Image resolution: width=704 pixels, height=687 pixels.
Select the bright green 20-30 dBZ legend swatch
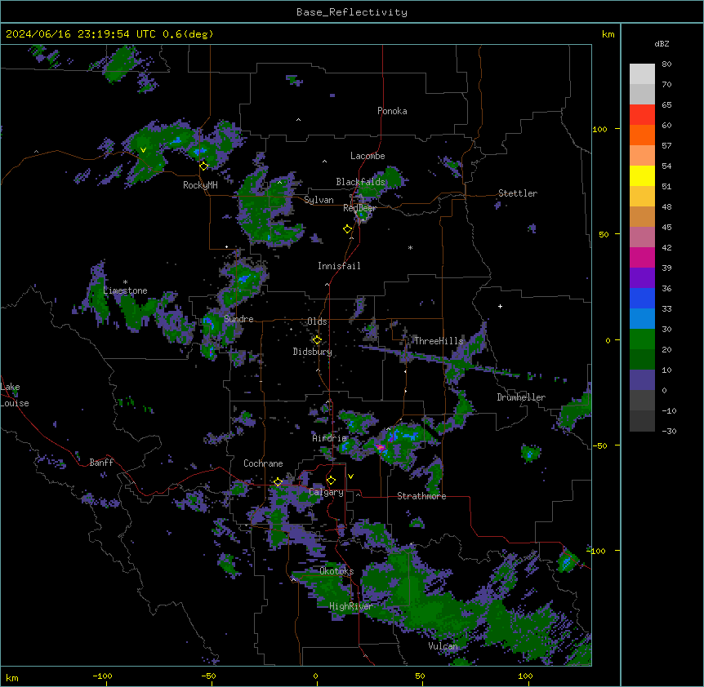tap(642, 339)
